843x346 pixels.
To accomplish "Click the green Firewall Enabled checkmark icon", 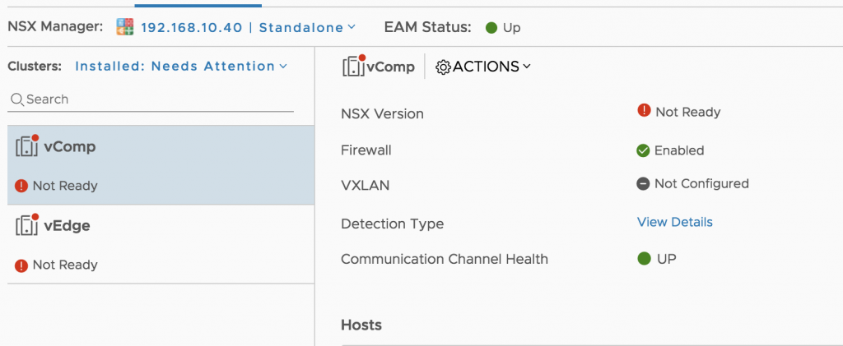I will tap(643, 150).
